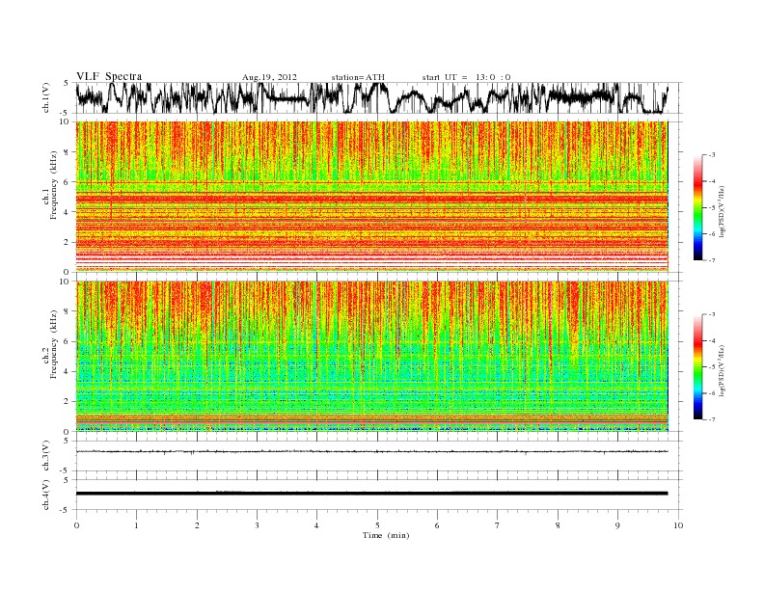764x590 pixels.
Task: Click the "ch.4(V)" axis label
Action: [x=46, y=495]
